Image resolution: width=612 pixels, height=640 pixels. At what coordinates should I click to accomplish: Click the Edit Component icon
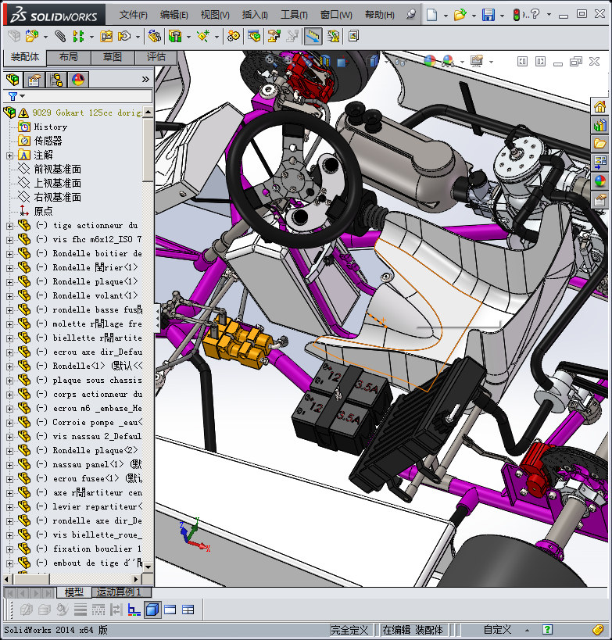(14, 36)
